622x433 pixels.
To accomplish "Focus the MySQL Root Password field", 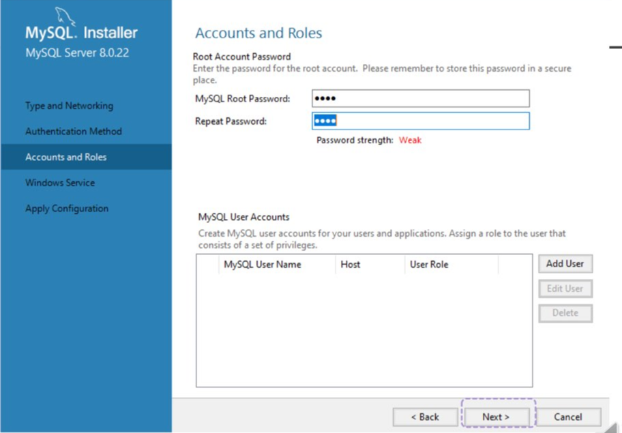I will (x=421, y=98).
